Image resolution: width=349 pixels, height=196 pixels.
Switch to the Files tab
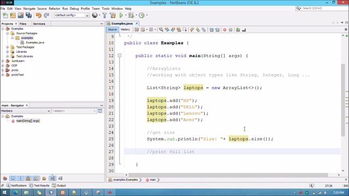(23, 23)
